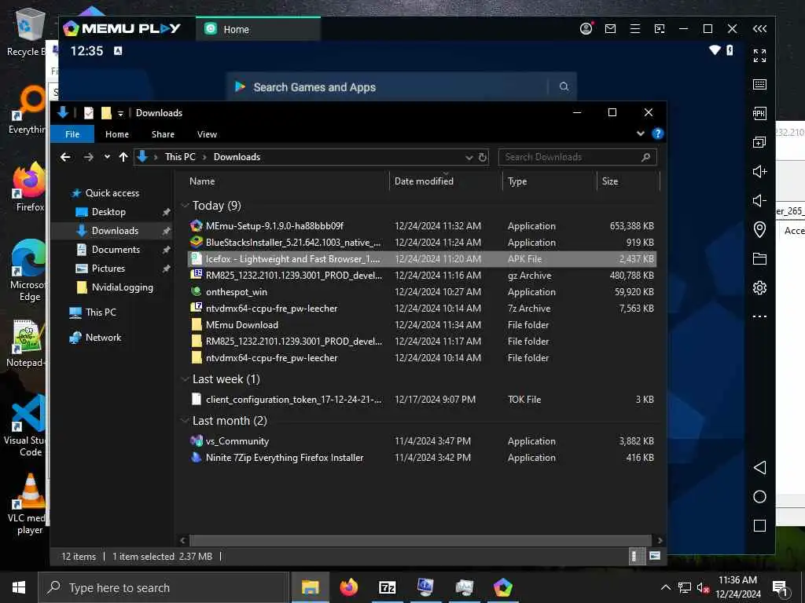Toggle MEmu fullscreen mode icon
Screen dimensions: 805x603
[759, 56]
